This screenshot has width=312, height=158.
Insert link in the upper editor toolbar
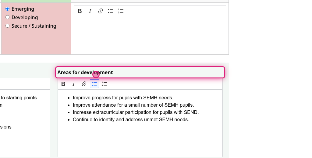[x=101, y=11]
